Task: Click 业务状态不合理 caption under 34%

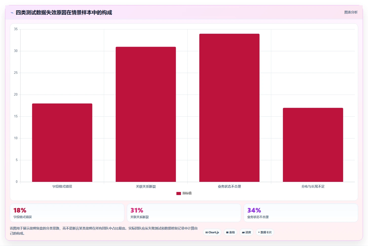Action: click(x=258, y=217)
